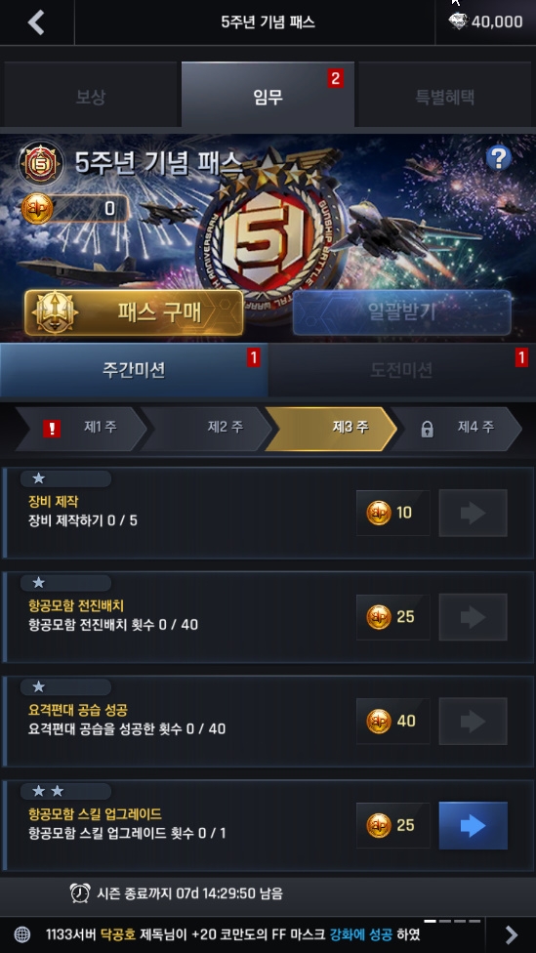Tap the arrow for 항공모함 전진배치 mission

(x=473, y=617)
